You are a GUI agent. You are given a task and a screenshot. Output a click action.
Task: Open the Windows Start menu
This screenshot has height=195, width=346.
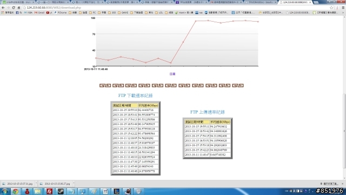coord(5,191)
